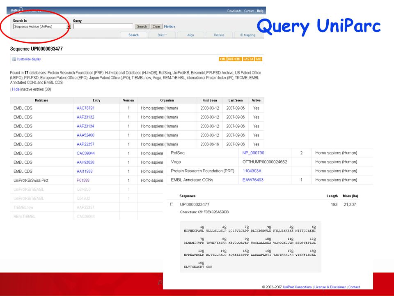Download as FASTA format badge
This screenshot has height=296, width=394.
click(248, 59)
